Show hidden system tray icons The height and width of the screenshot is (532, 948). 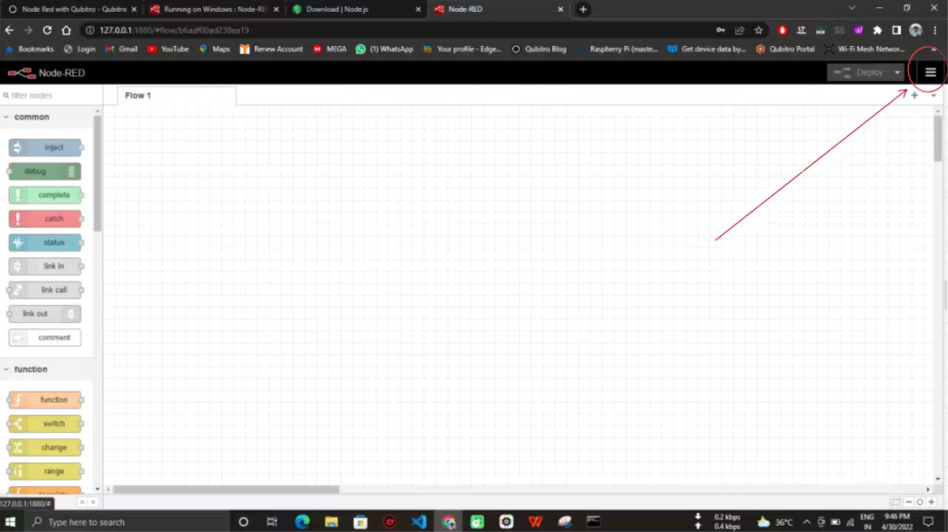point(807,522)
